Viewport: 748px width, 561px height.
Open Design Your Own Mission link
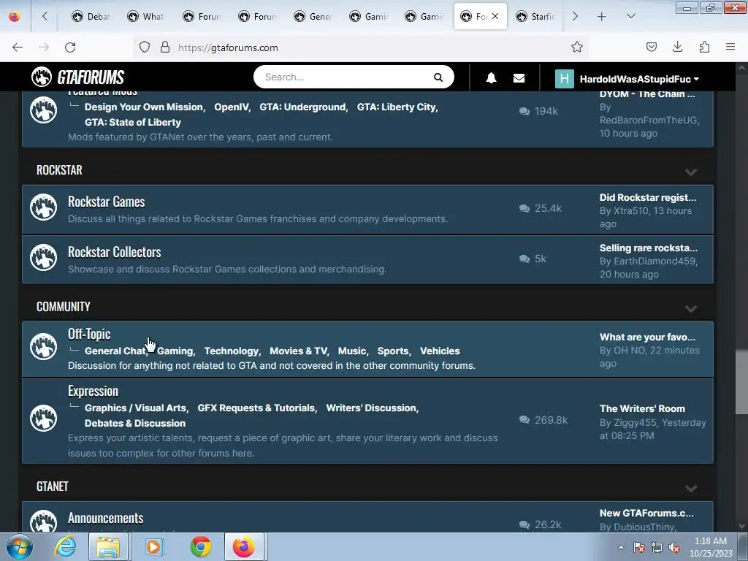pos(144,107)
